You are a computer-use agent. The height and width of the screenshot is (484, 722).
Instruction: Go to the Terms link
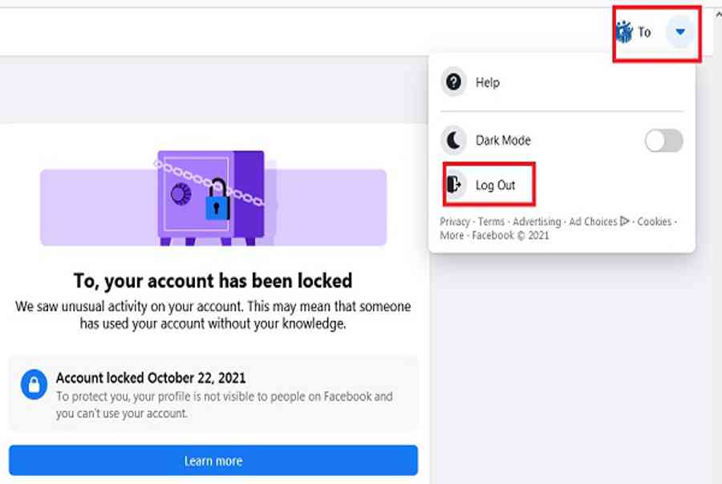tap(491, 222)
